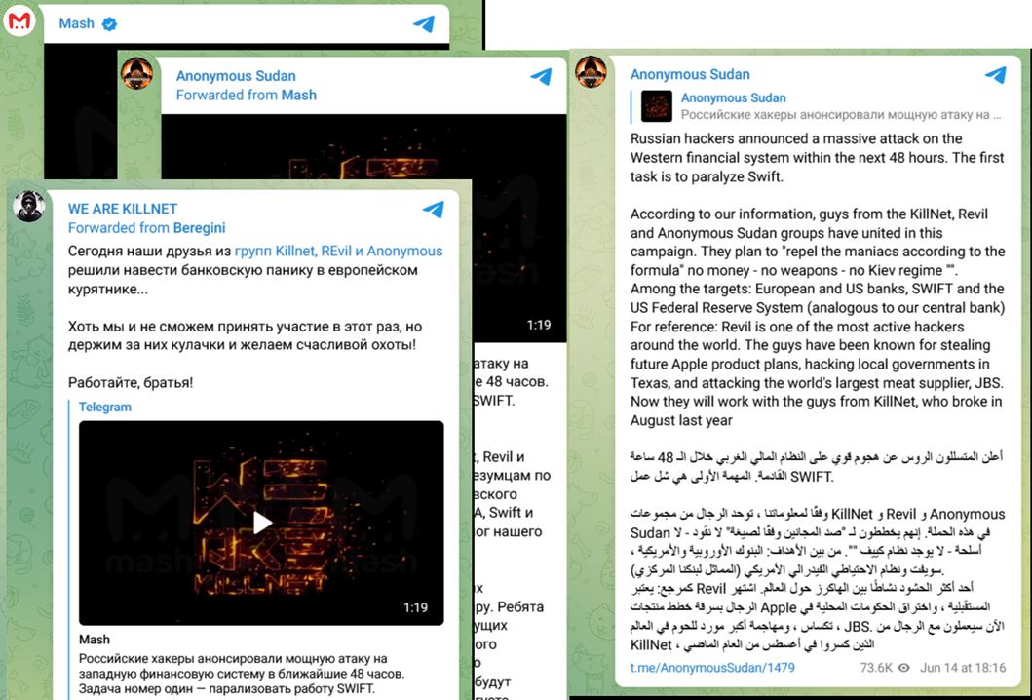The width and height of the screenshot is (1032, 700).
Task: Click the 1:19 duration on the Anonymous Sudan video
Action: point(538,325)
